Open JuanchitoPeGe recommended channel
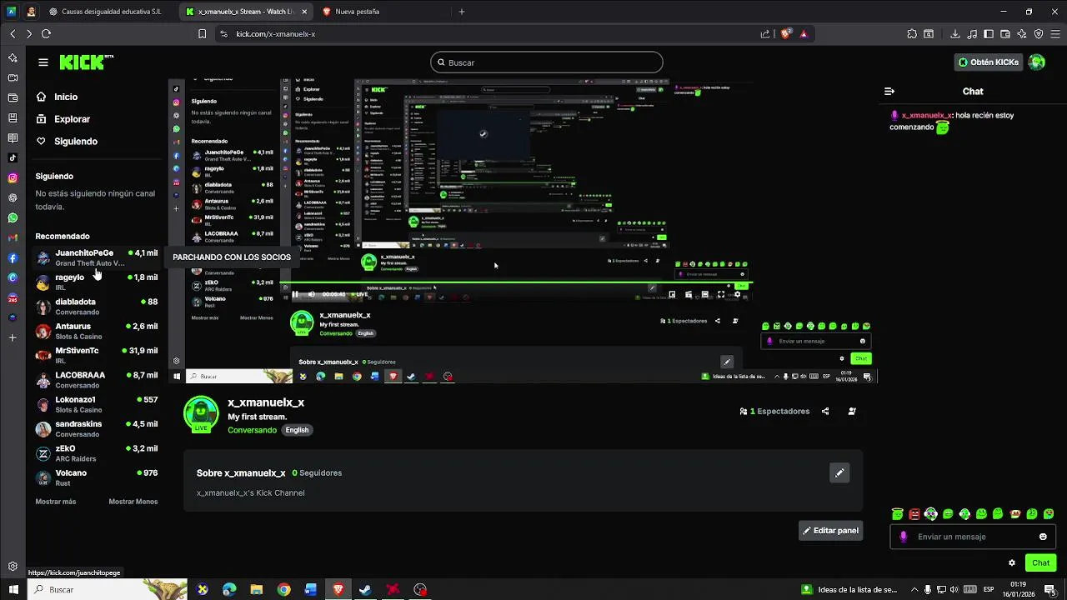 click(x=97, y=257)
